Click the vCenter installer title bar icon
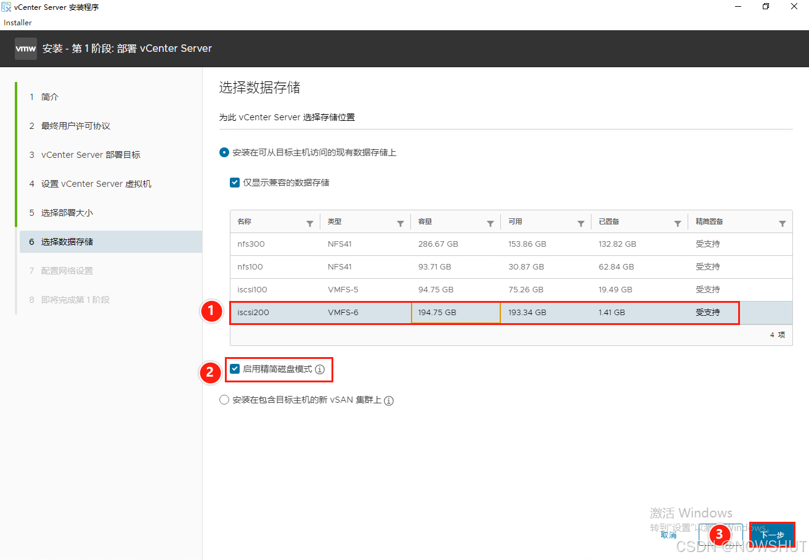The height and width of the screenshot is (560, 809). coord(6,7)
